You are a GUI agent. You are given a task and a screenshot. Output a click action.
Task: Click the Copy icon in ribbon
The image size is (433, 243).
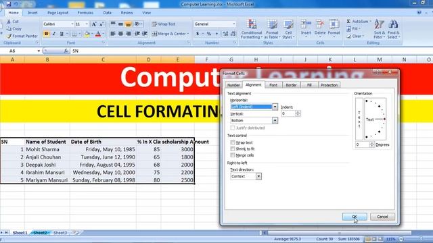click(9, 28)
